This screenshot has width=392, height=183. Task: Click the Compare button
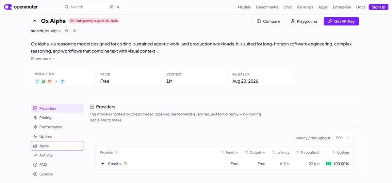point(268,21)
